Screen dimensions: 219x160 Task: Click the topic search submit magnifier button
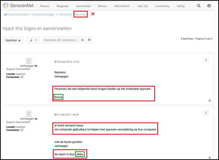coord(82,40)
